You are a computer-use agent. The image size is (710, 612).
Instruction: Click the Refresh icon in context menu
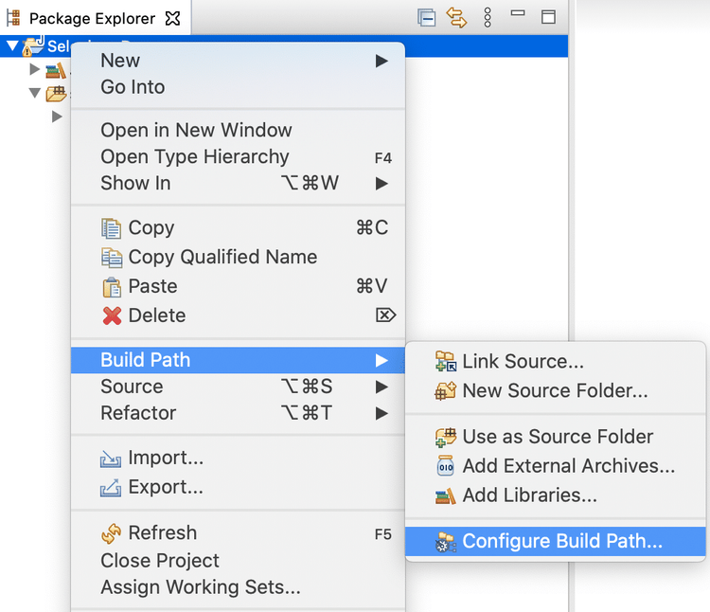click(112, 533)
